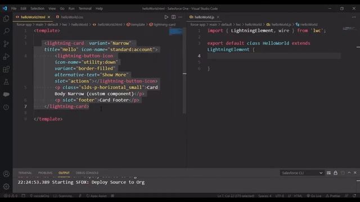Open the Go menu

[x=62, y=8]
